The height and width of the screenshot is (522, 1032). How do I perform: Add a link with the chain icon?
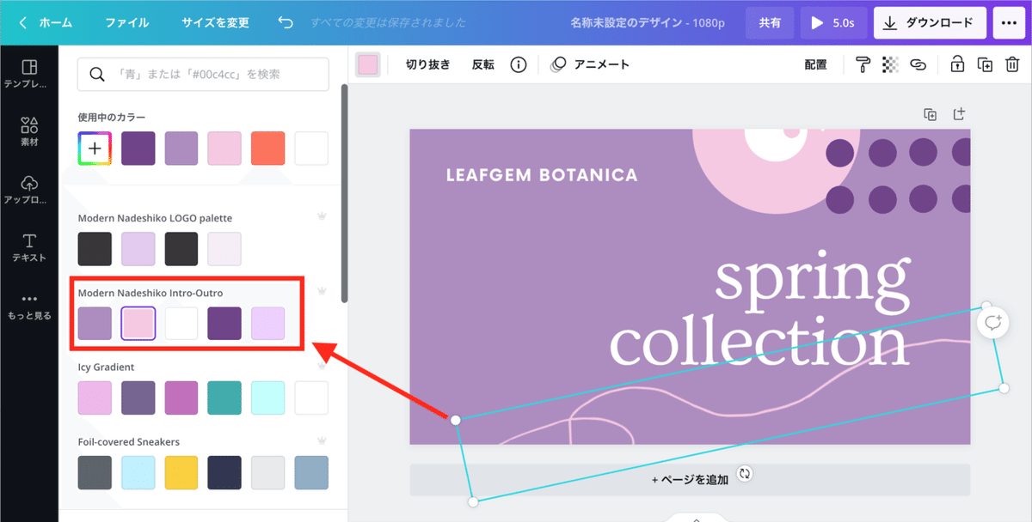point(918,64)
